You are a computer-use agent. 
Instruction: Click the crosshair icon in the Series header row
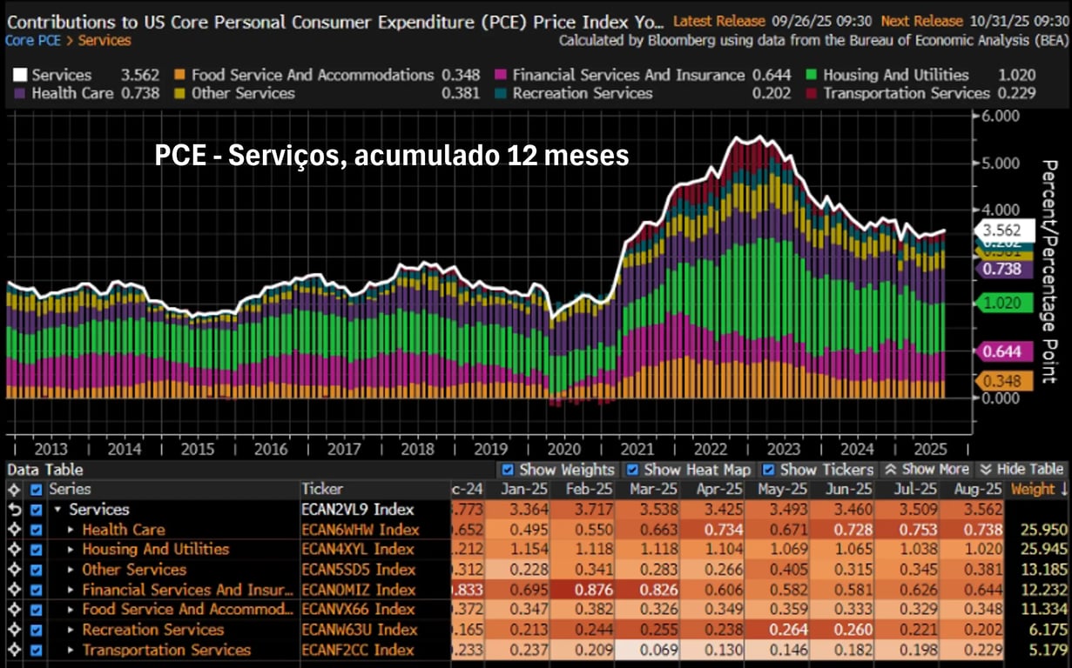pyautogui.click(x=14, y=490)
